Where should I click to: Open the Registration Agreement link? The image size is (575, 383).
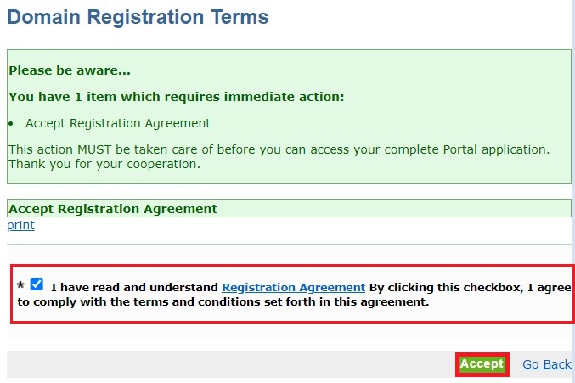(293, 287)
